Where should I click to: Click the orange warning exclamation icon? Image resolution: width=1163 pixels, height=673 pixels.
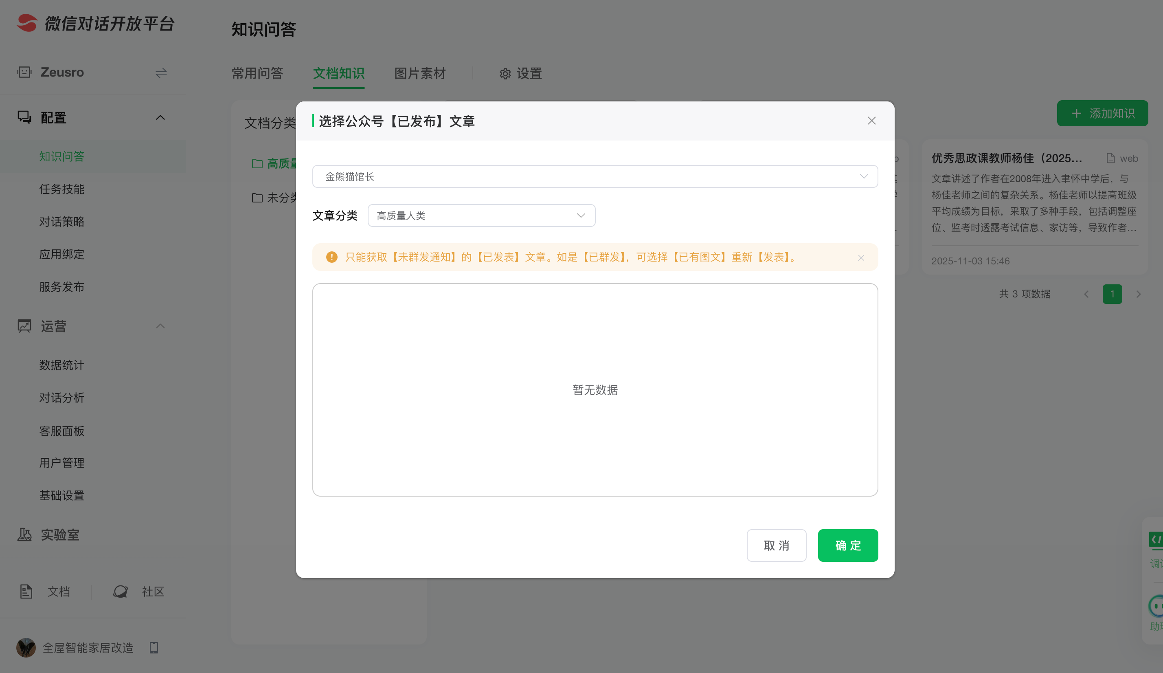[331, 257]
